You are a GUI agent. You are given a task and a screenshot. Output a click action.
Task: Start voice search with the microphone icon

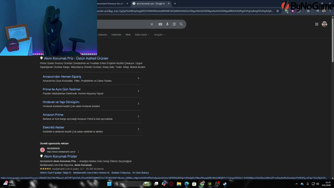167,24
